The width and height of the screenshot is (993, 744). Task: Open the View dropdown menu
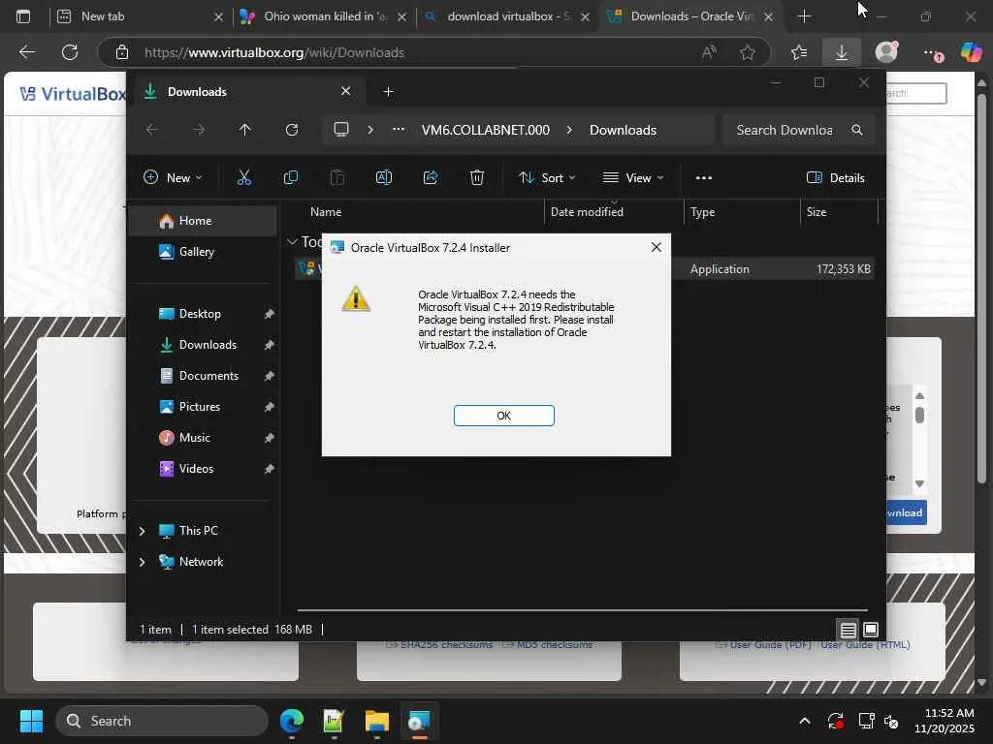point(633,178)
